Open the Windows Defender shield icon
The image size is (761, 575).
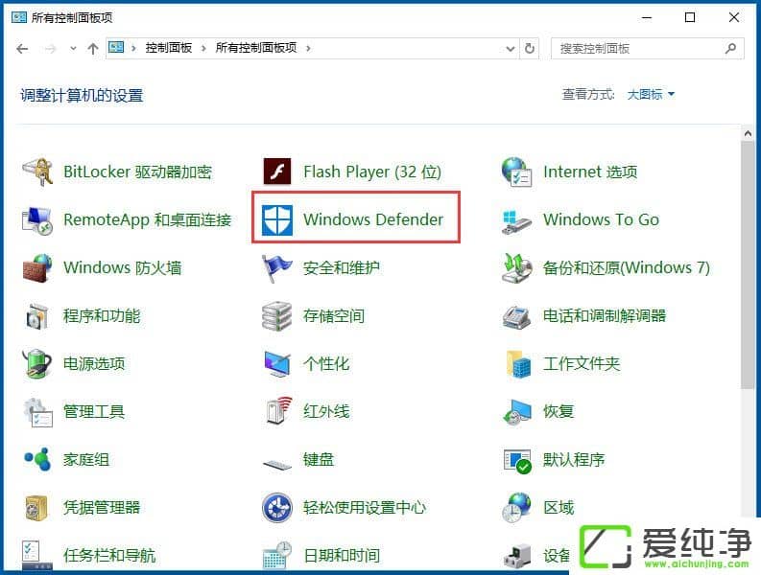[x=276, y=219]
